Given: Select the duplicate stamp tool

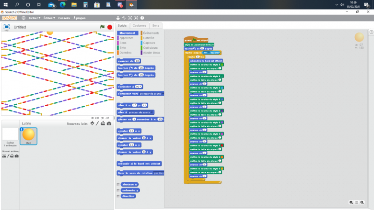Looking at the screenshot, I should [118, 18].
